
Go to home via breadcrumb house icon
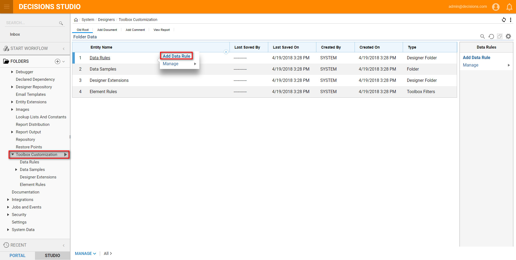[x=76, y=20]
